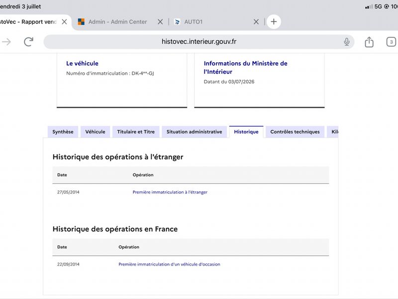Open the Synthèse tab
Viewport: 398px width, 299px height.
[63, 132]
